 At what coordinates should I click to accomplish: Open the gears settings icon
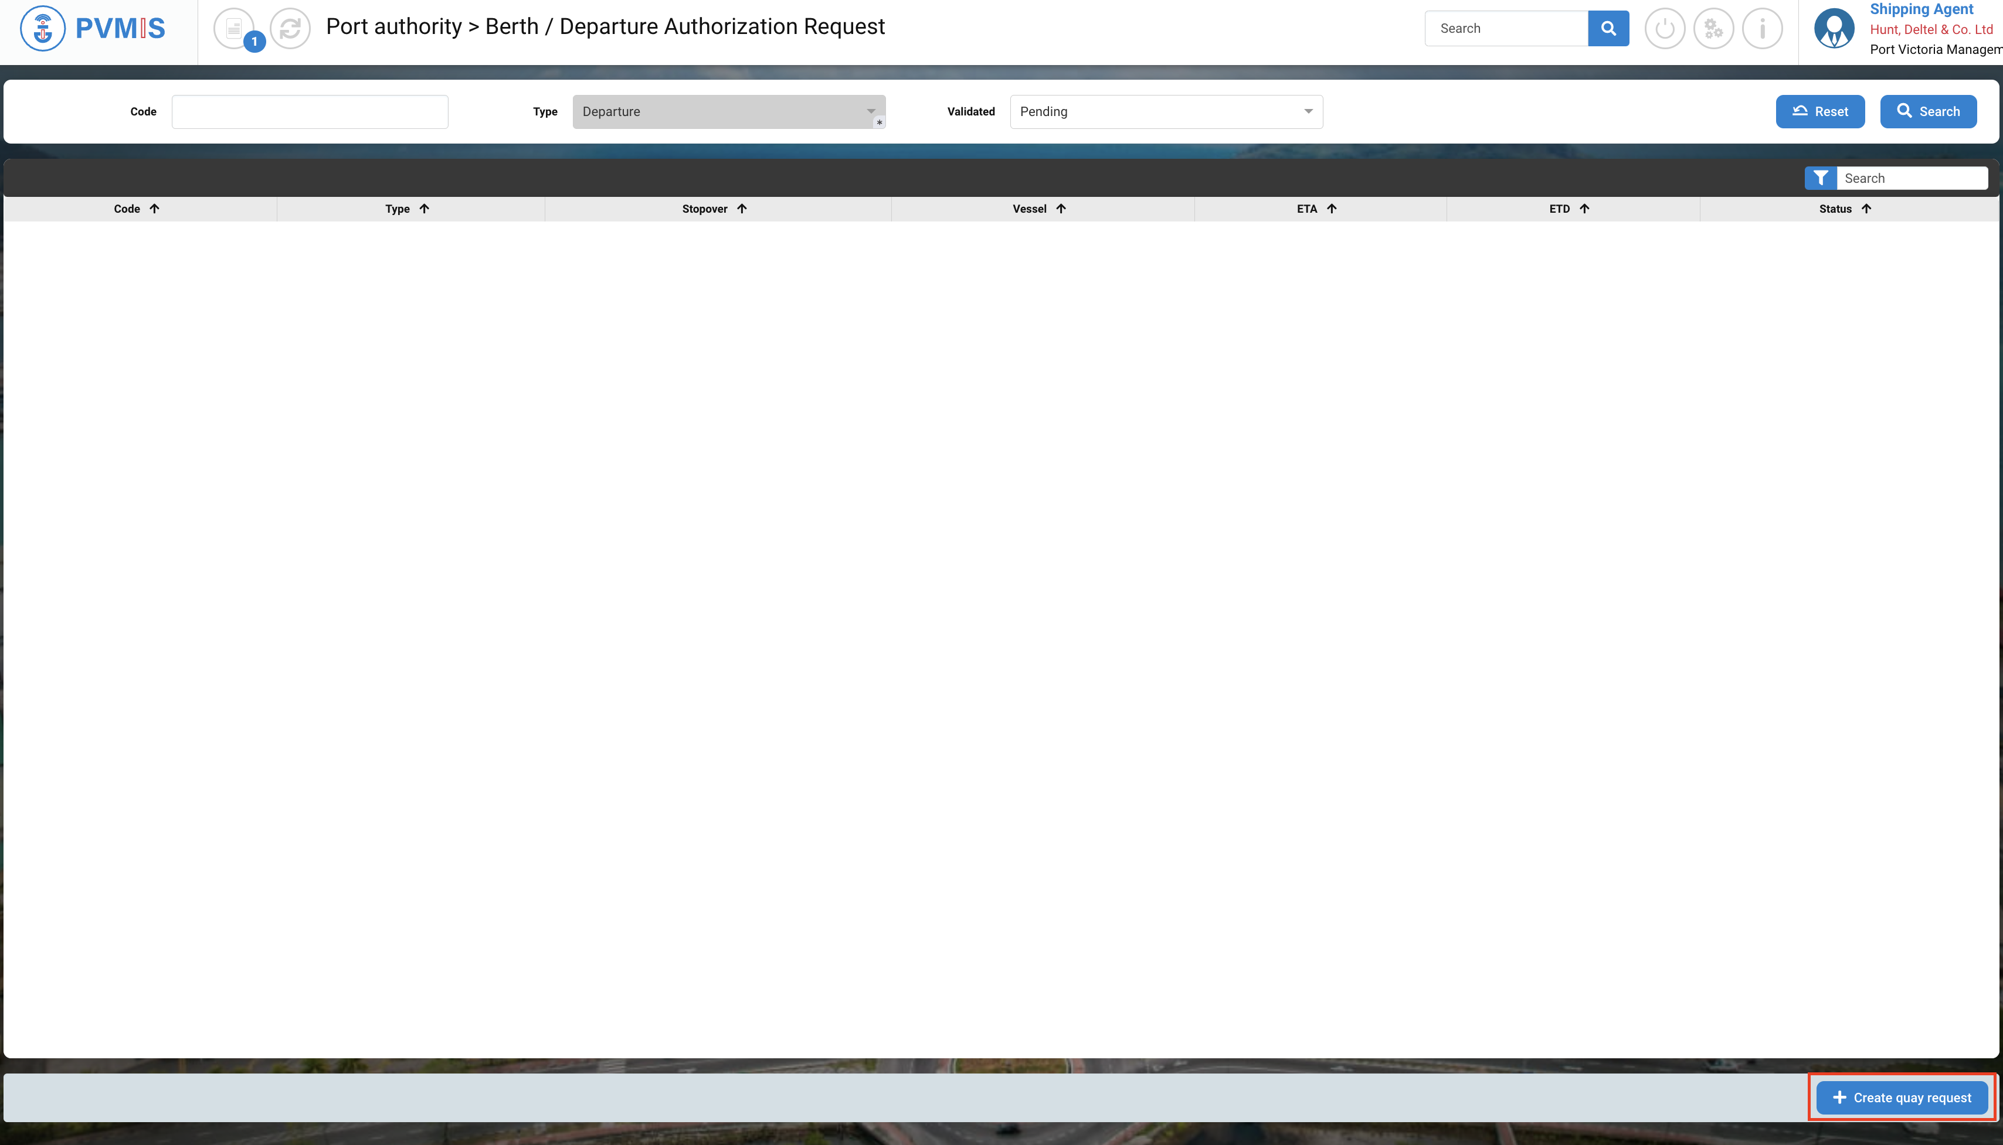(1713, 29)
